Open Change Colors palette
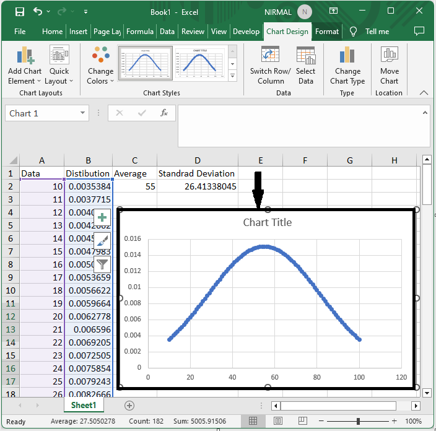This screenshot has width=436, height=431. point(100,66)
